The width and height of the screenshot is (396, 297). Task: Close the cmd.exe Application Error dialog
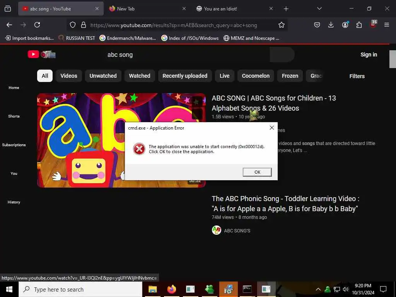tap(272, 128)
